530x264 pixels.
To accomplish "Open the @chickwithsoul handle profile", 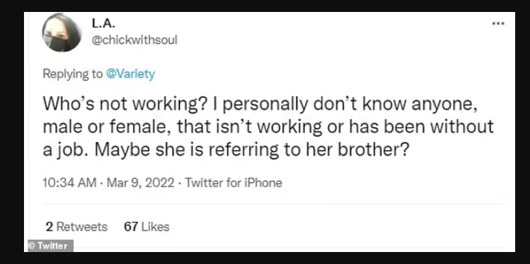I will pyautogui.click(x=134, y=40).
